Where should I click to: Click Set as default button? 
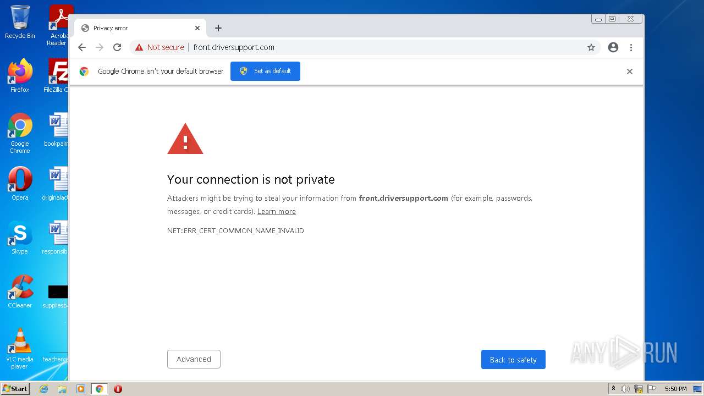click(265, 71)
